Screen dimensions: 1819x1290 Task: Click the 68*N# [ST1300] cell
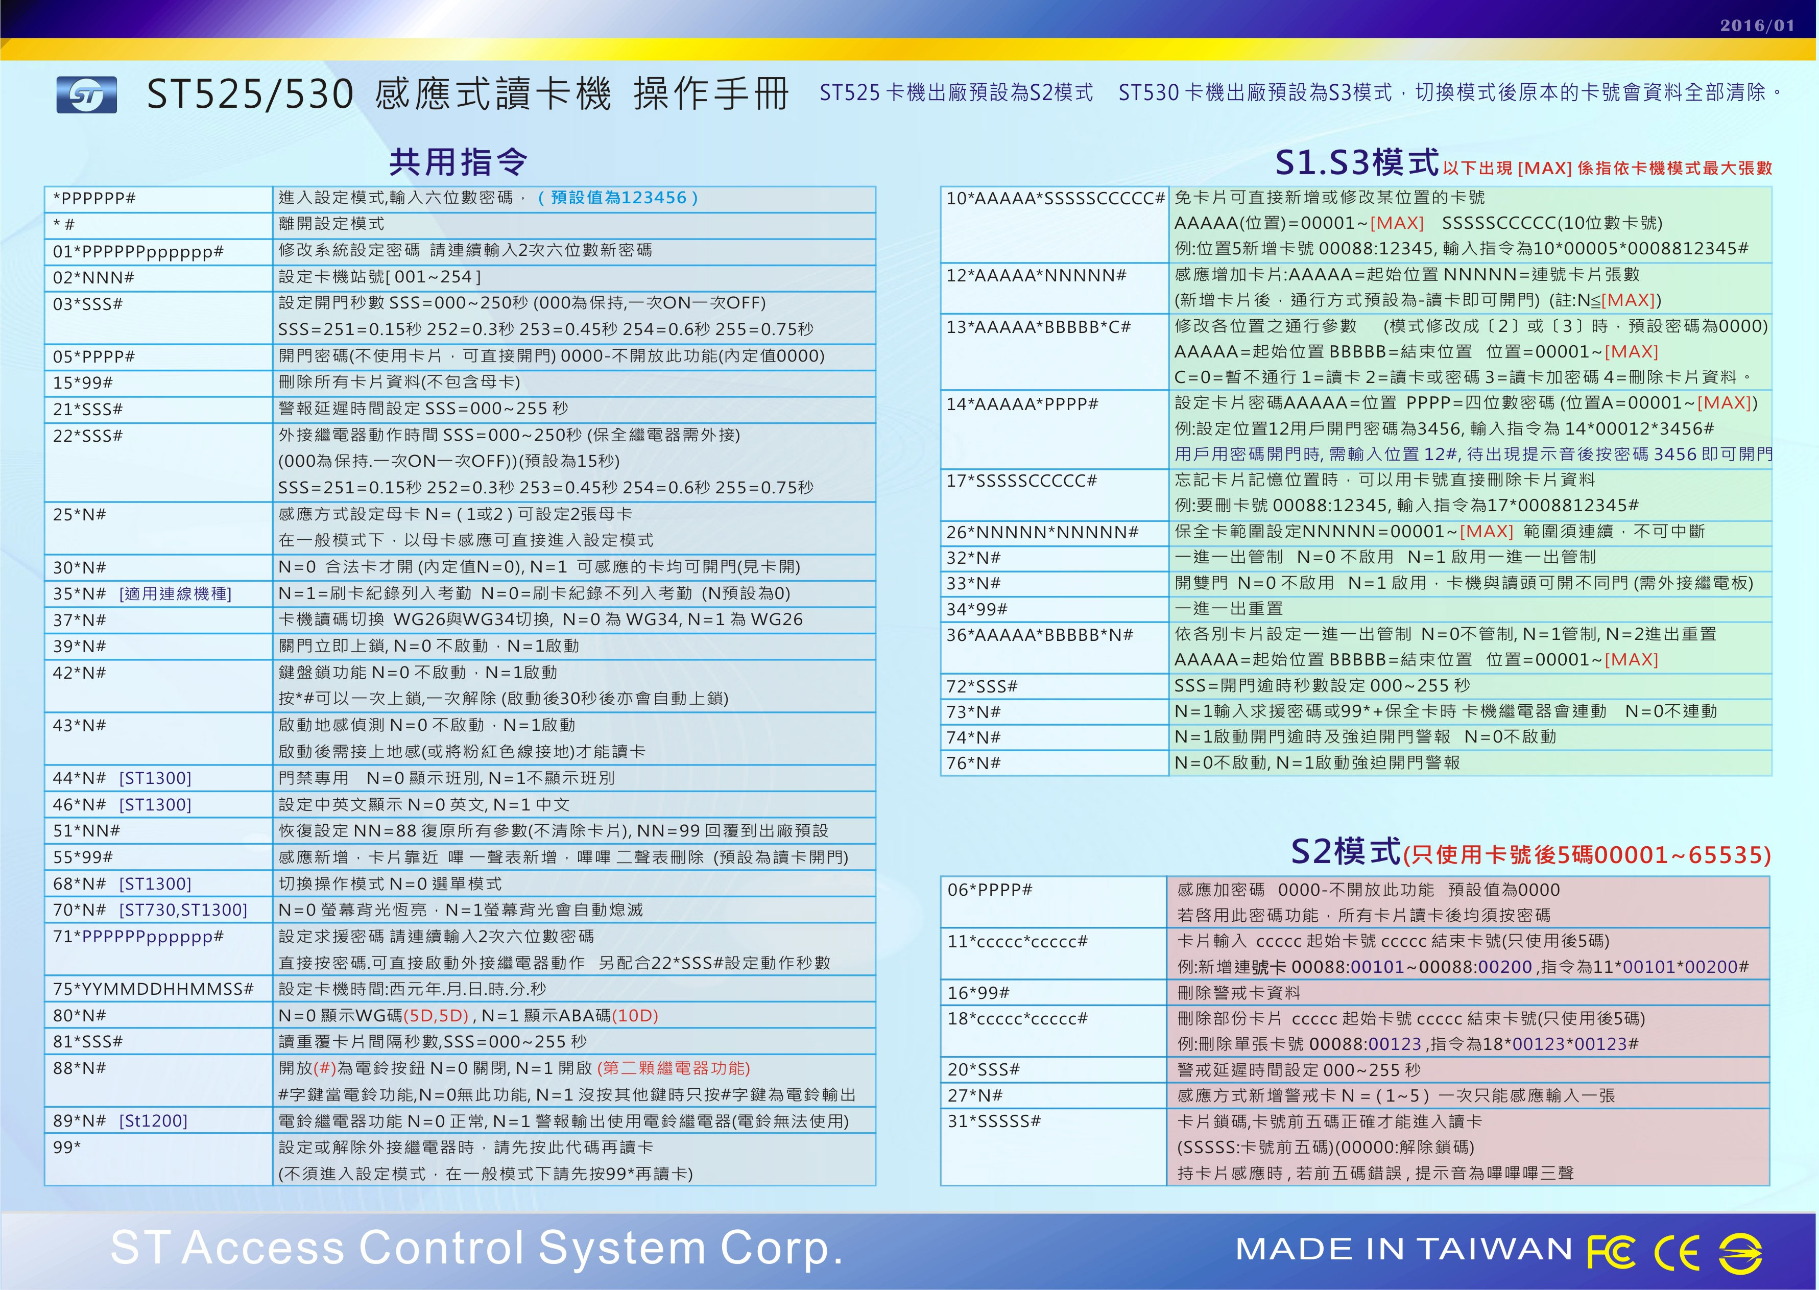point(159,883)
